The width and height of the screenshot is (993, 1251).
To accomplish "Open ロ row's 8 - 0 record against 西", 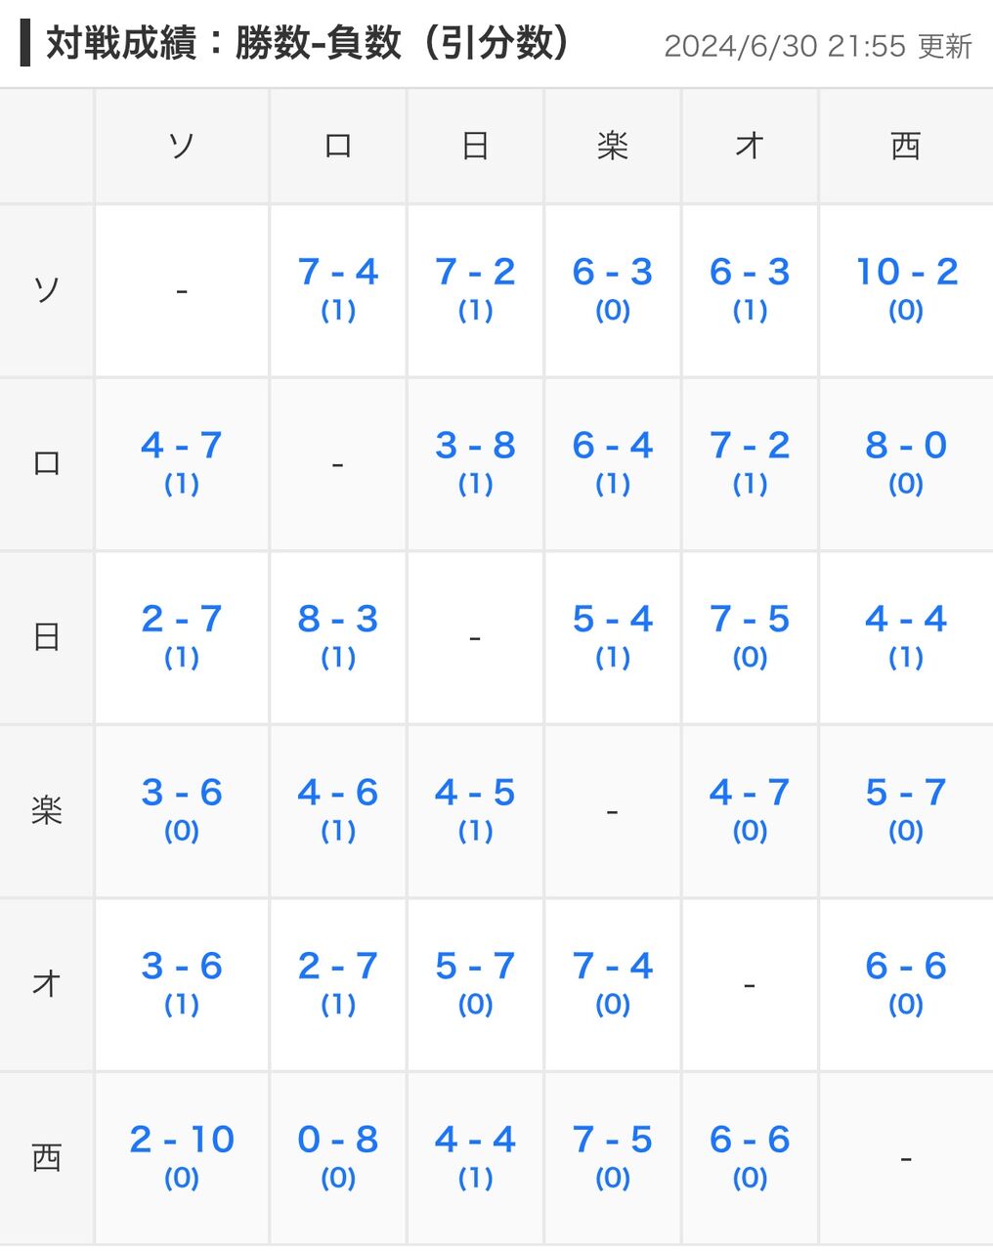I will pyautogui.click(x=906, y=447).
